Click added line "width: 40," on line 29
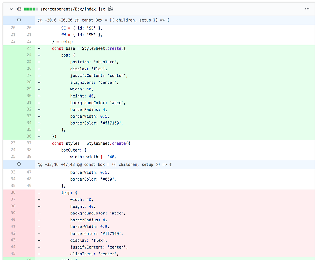Viewport: 319px width, 260px height. tap(82, 89)
